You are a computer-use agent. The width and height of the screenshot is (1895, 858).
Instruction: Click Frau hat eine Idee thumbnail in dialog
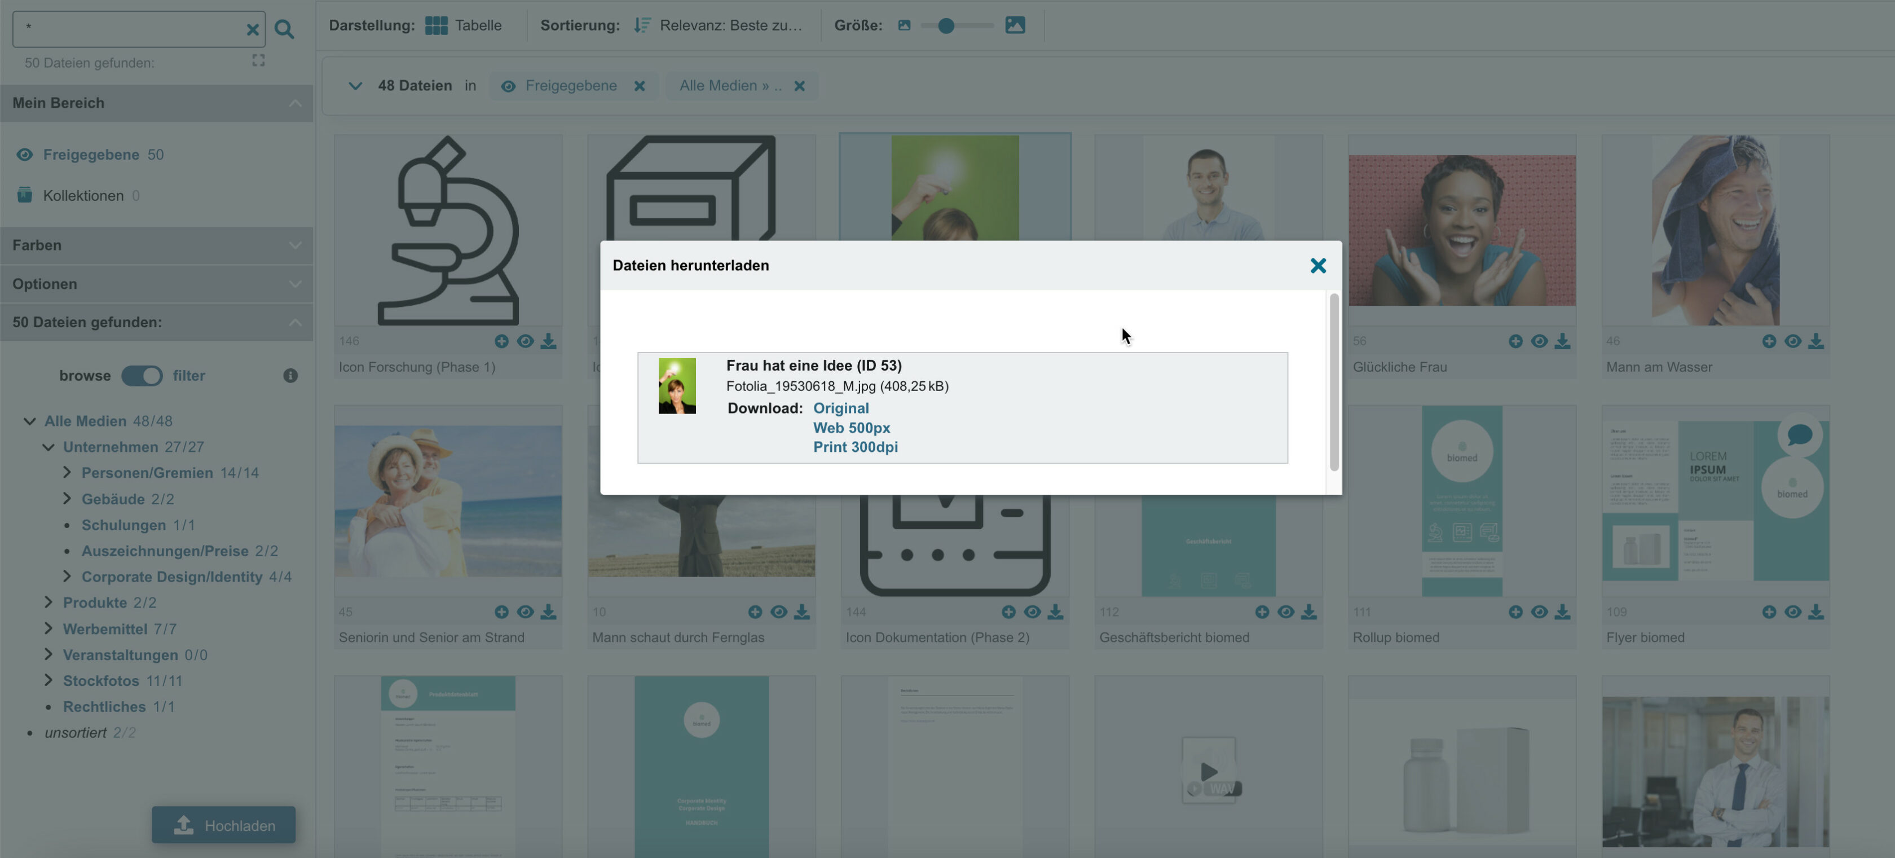click(677, 386)
